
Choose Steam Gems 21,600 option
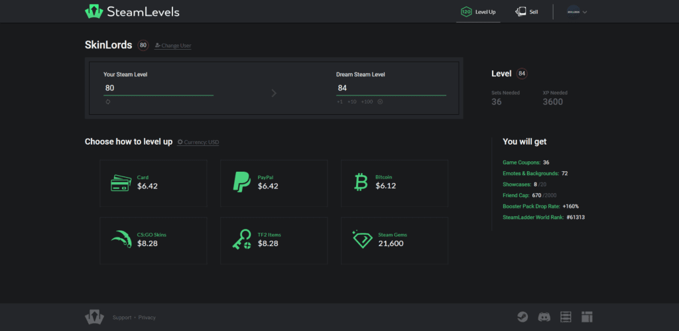tap(395, 240)
